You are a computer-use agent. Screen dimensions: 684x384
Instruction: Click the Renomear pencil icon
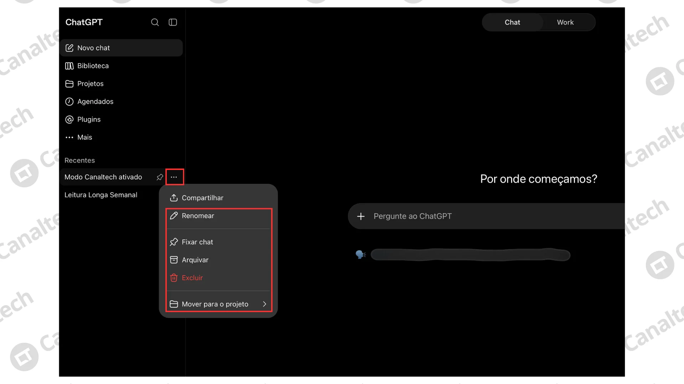tap(174, 216)
